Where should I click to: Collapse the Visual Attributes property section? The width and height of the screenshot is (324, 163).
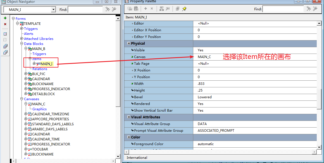[x=129, y=117]
